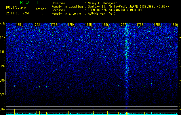Click the 1751 time marker
The image size is (181, 115).
(19, 25)
